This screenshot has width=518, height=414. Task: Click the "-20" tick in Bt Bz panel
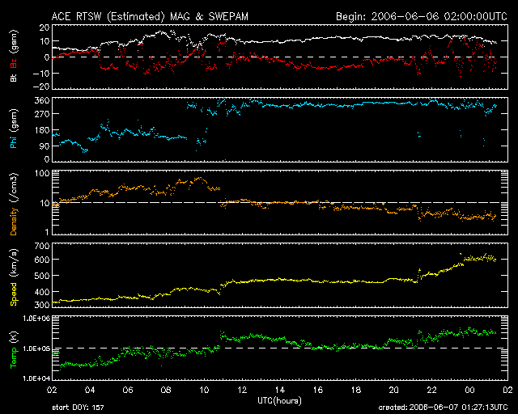click(x=41, y=87)
